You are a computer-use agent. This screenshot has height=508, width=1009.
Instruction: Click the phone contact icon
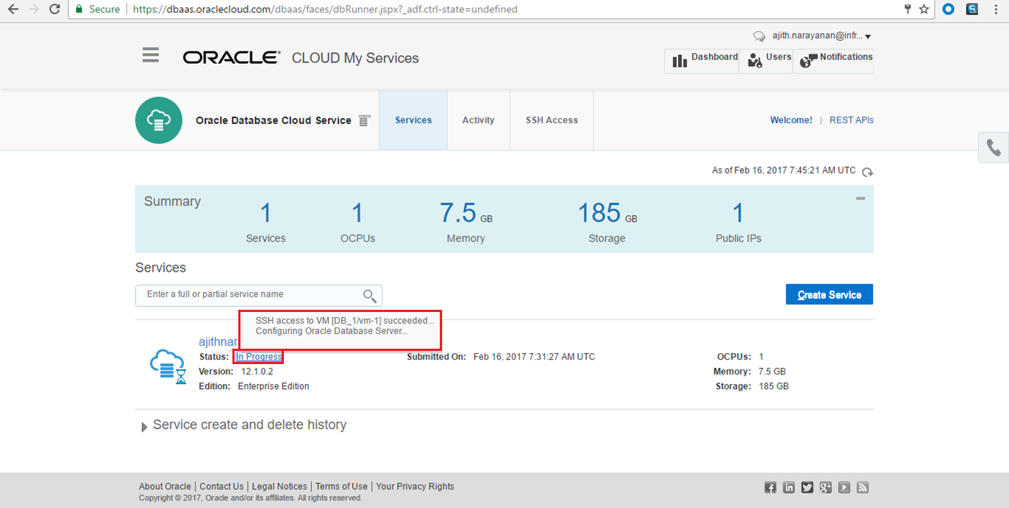coord(994,148)
